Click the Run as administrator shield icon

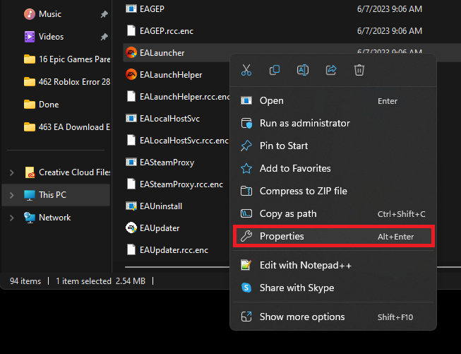(246, 123)
